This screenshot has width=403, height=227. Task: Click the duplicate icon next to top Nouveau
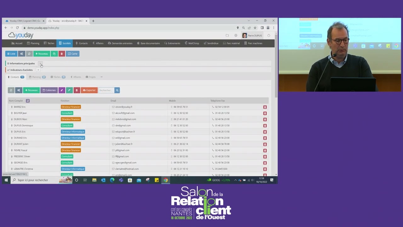click(54, 54)
